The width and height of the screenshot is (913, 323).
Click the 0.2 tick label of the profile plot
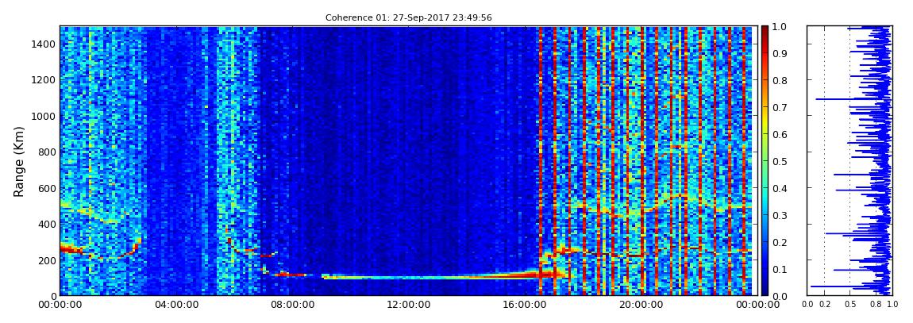tap(824, 305)
